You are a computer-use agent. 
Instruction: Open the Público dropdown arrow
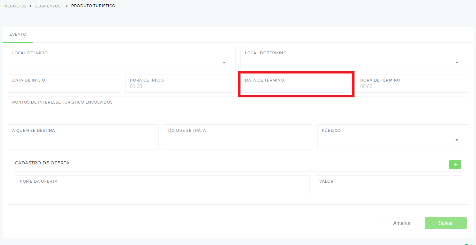(457, 140)
